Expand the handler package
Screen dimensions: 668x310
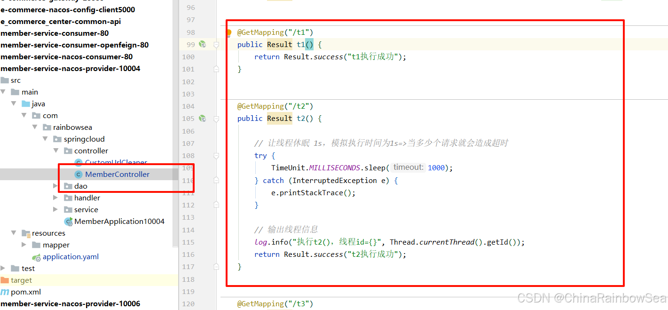[x=55, y=198]
